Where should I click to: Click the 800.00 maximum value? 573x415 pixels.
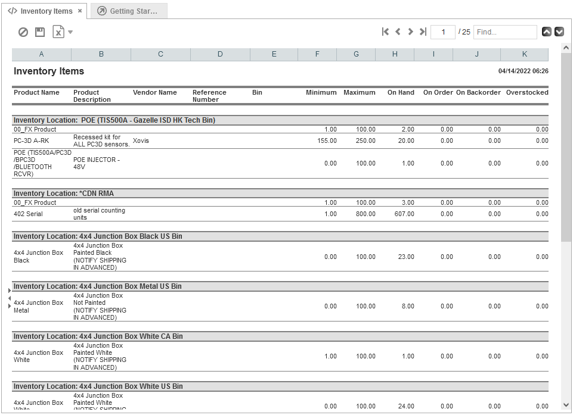(366, 214)
